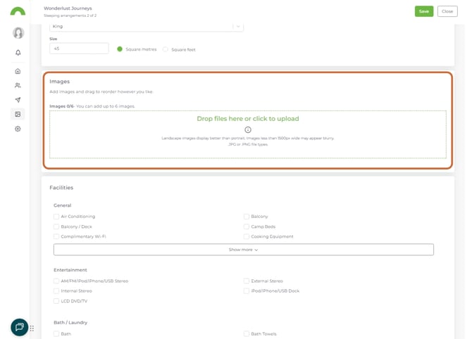472x339 pixels.
Task: Click the green Save button
Action: (x=423, y=11)
